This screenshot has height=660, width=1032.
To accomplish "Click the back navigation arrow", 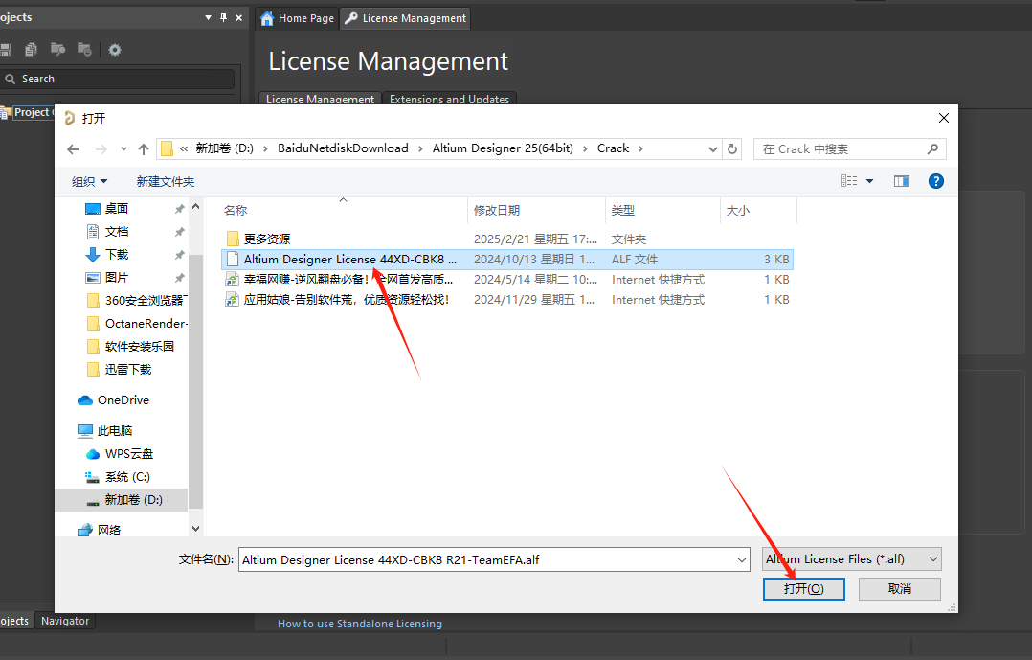I will point(73,148).
